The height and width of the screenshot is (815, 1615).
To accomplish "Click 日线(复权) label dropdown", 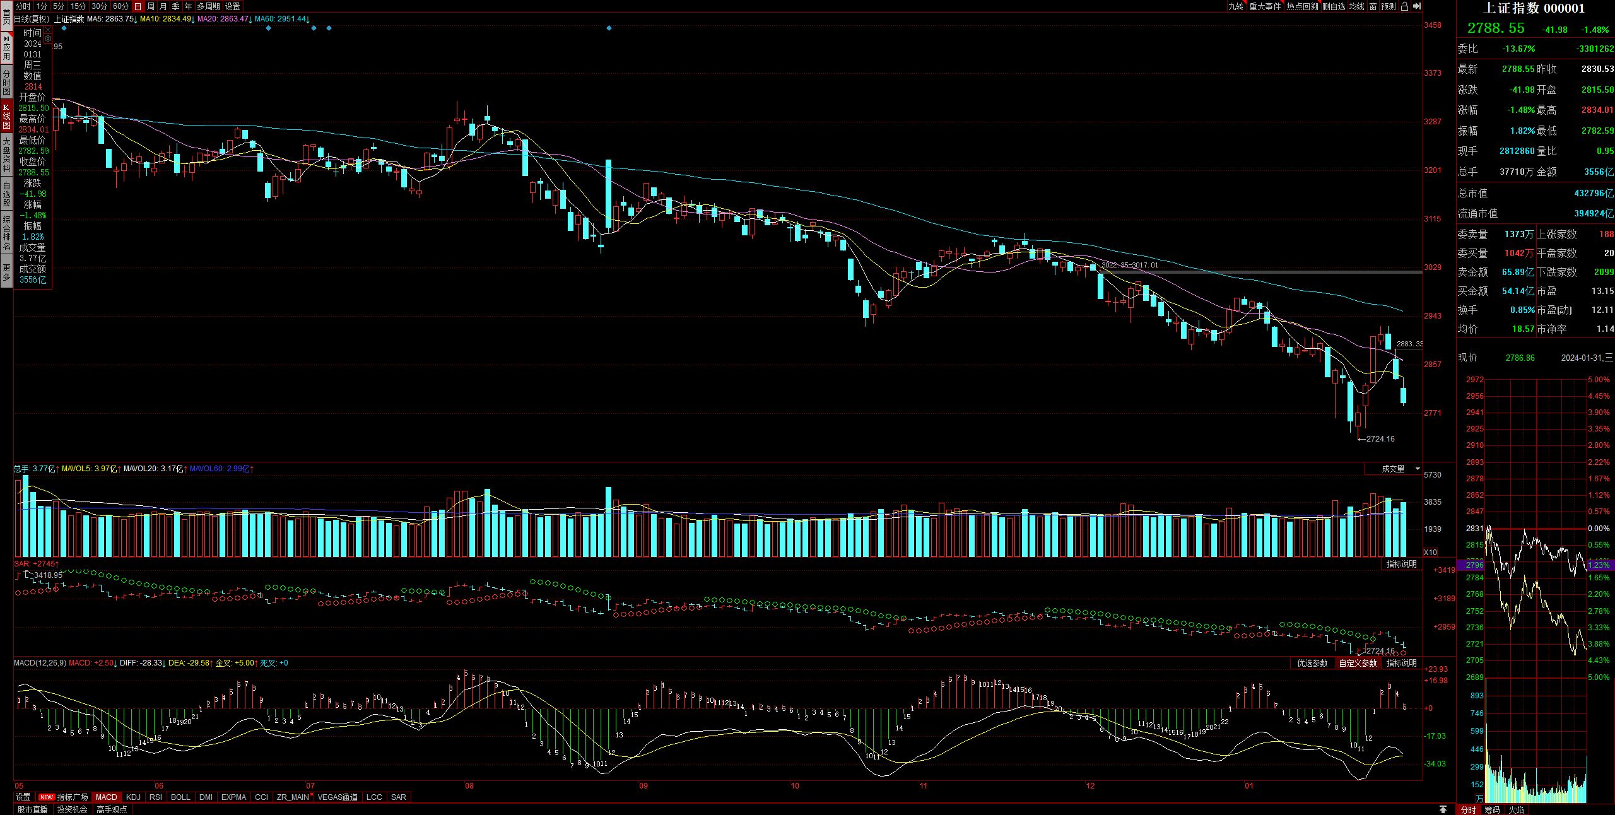I will (32, 19).
